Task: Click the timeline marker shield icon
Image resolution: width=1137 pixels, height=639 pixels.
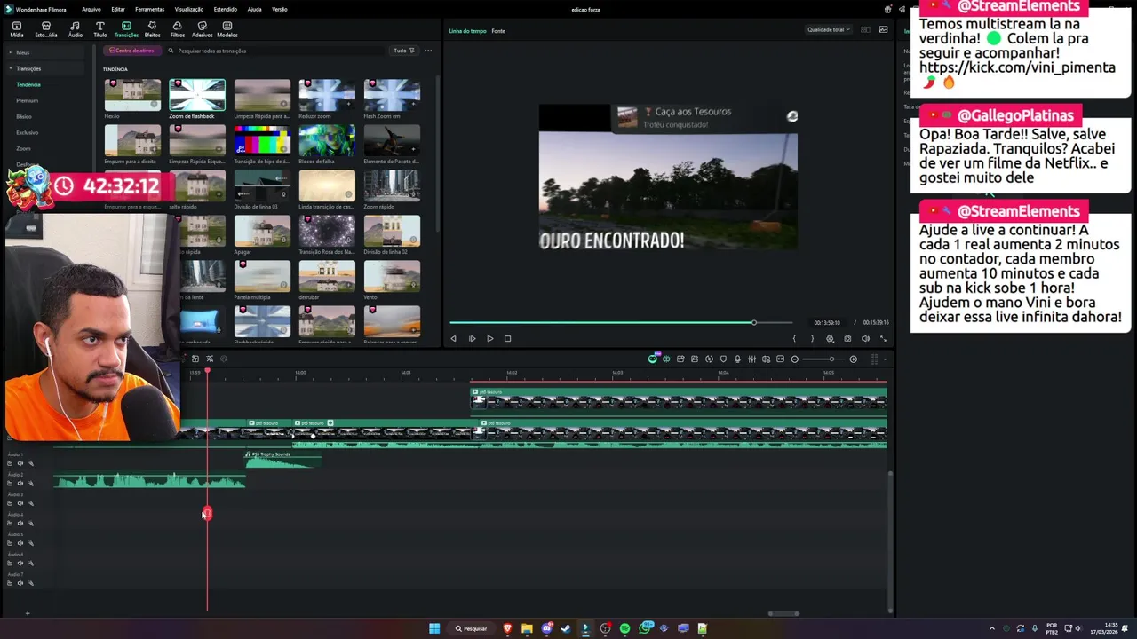Action: (x=723, y=359)
